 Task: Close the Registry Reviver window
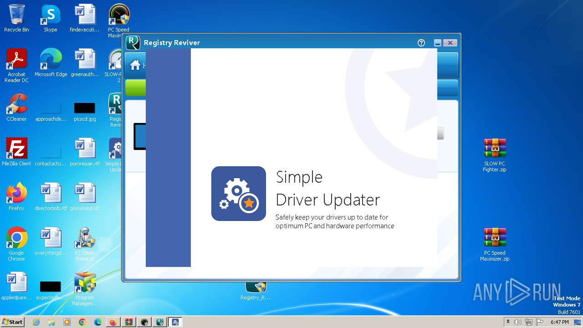[x=450, y=43]
